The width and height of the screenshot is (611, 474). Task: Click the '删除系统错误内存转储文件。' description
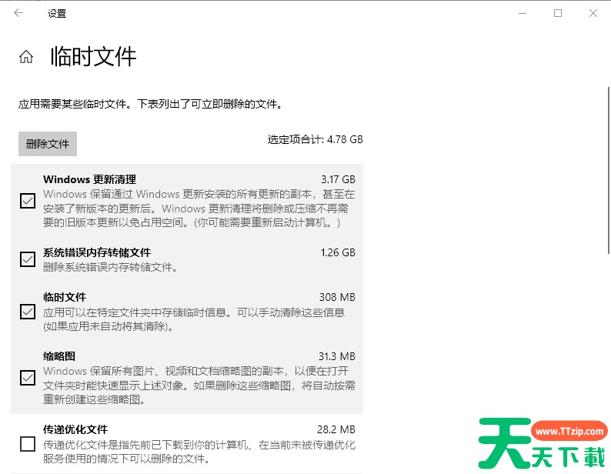tap(111, 268)
